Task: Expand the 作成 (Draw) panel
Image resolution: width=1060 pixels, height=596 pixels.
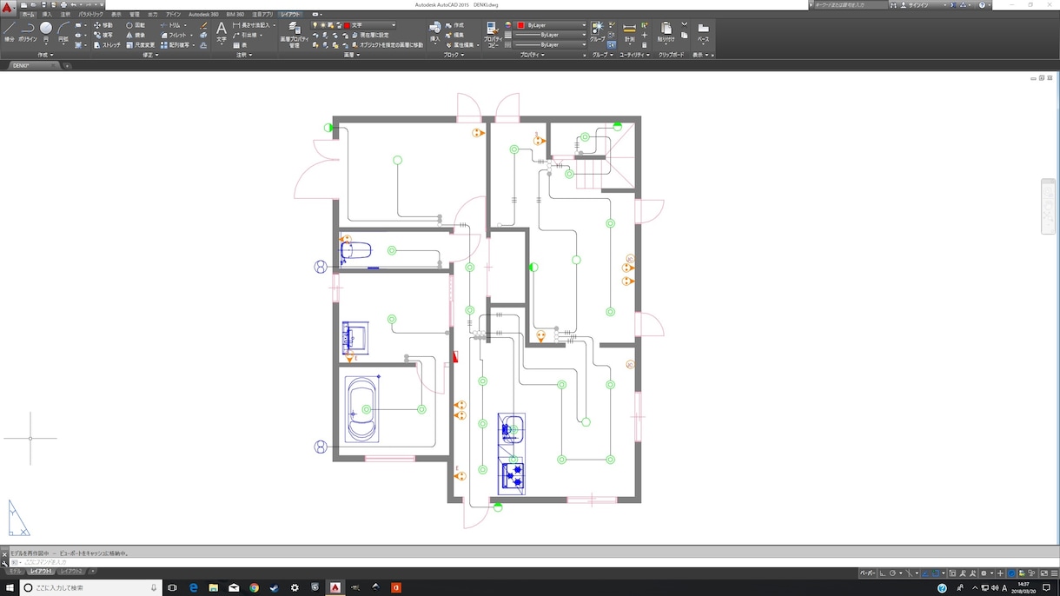Action: pos(45,55)
